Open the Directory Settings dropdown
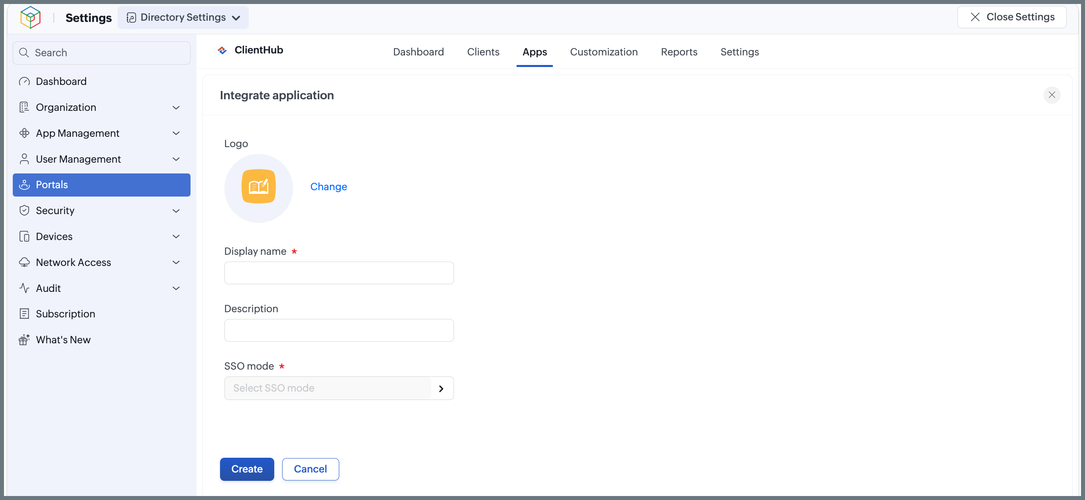Screen dimensions: 1085x500 pos(183,18)
